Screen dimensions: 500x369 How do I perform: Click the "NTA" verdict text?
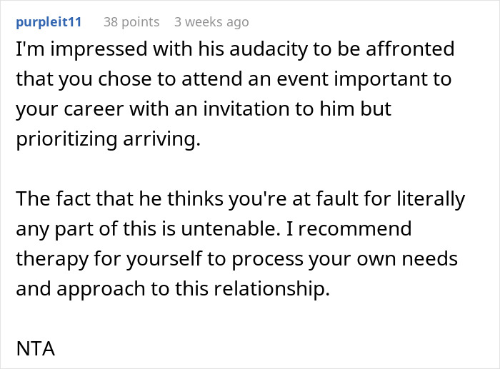pyautogui.click(x=36, y=350)
